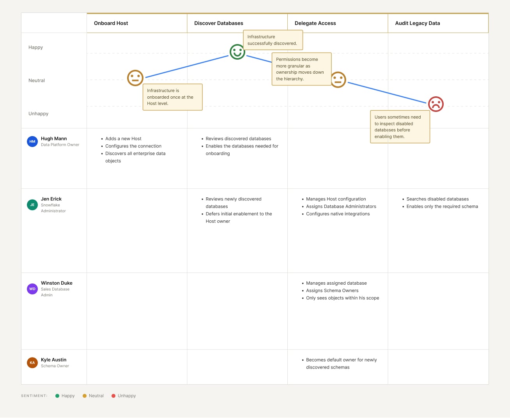Click Hugh Mann's HM avatar

pos(32,142)
